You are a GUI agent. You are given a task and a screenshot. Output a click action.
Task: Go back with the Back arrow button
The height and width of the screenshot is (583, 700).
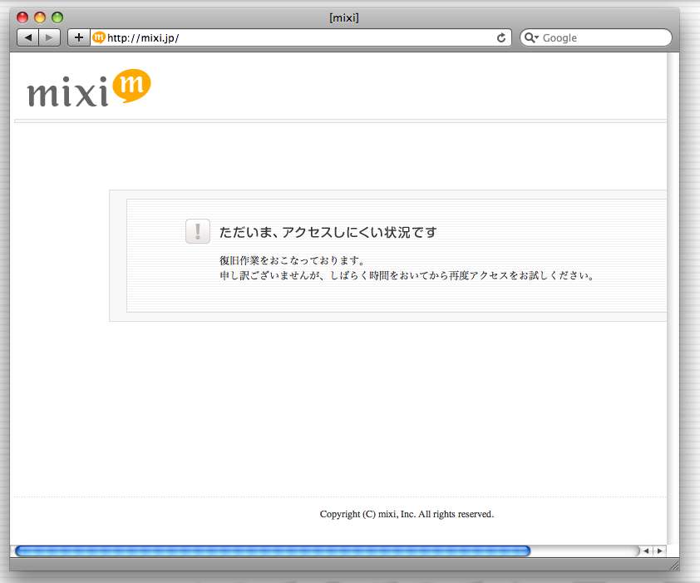(27, 37)
